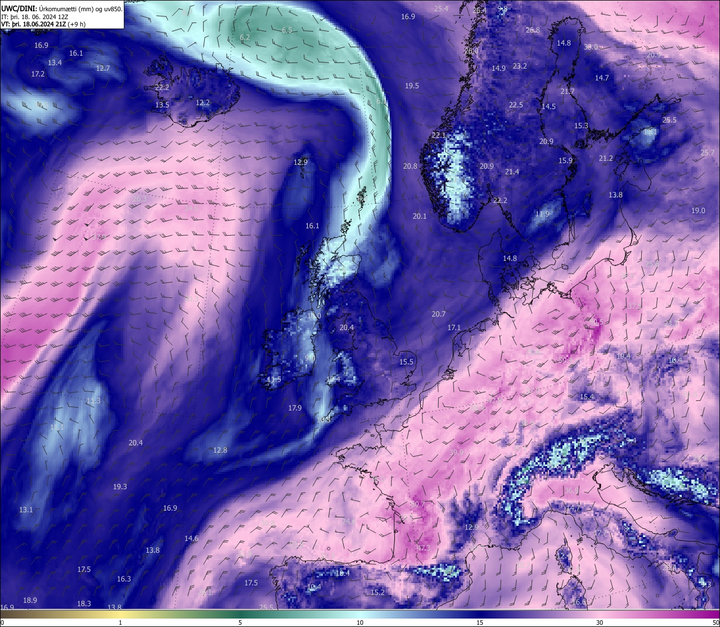Click the 20.1 value label
The height and width of the screenshot is (627, 720).
pyautogui.click(x=420, y=216)
